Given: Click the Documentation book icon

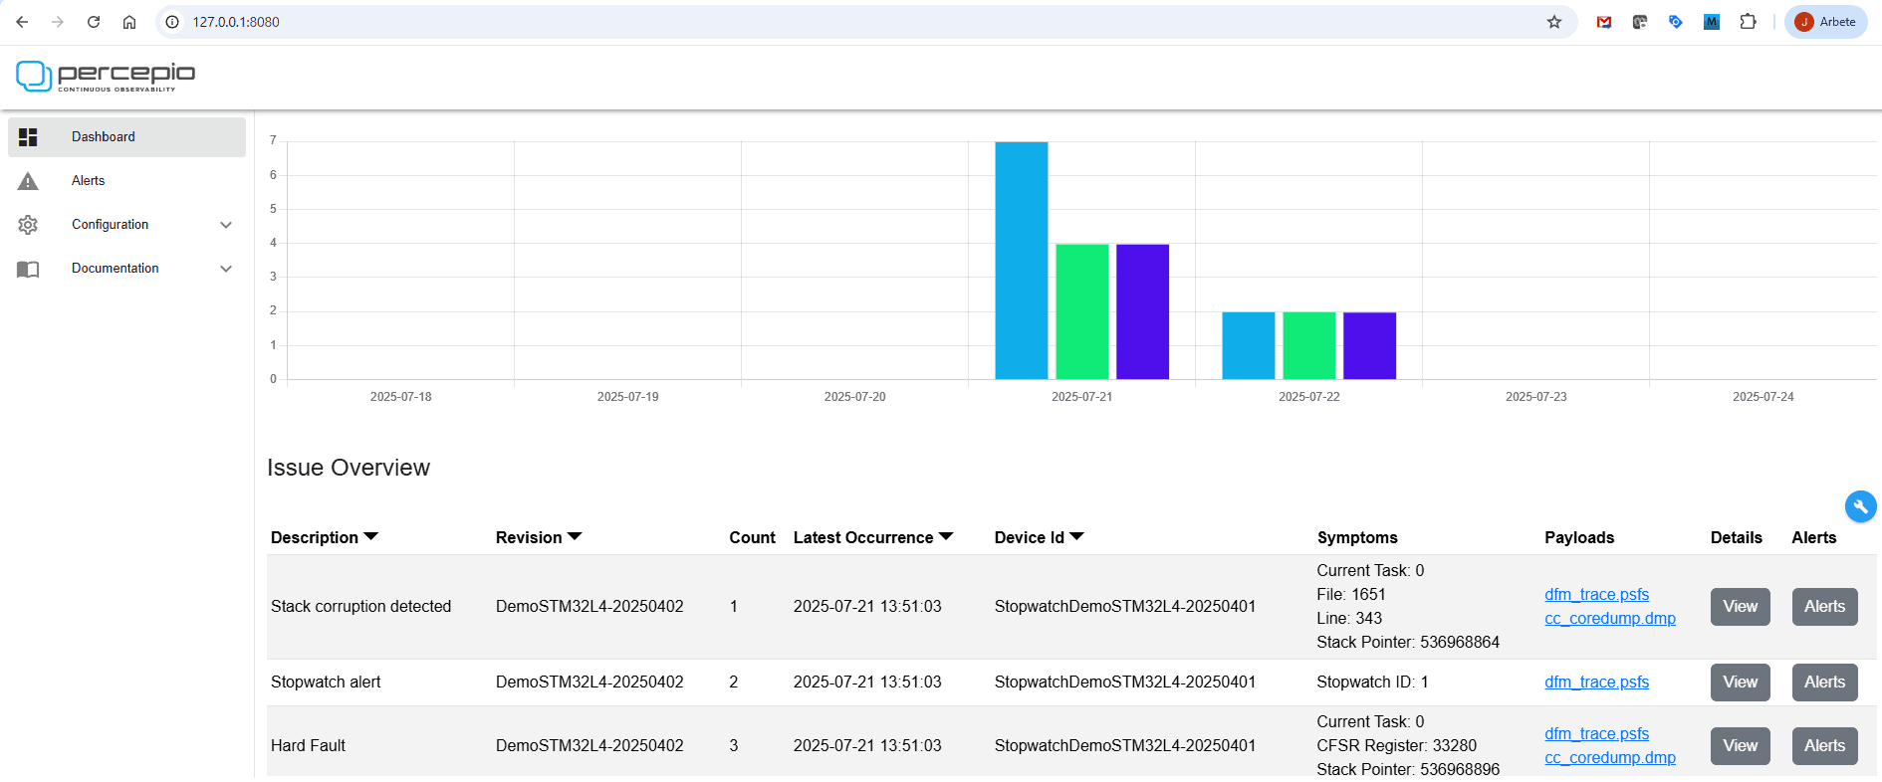Looking at the screenshot, I should tap(28, 269).
